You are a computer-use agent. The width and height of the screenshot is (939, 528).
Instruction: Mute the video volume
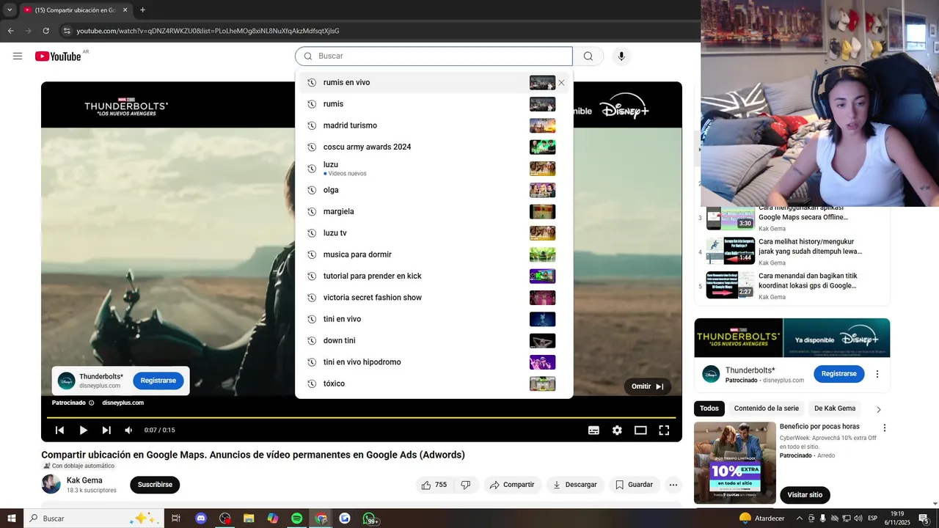click(129, 430)
